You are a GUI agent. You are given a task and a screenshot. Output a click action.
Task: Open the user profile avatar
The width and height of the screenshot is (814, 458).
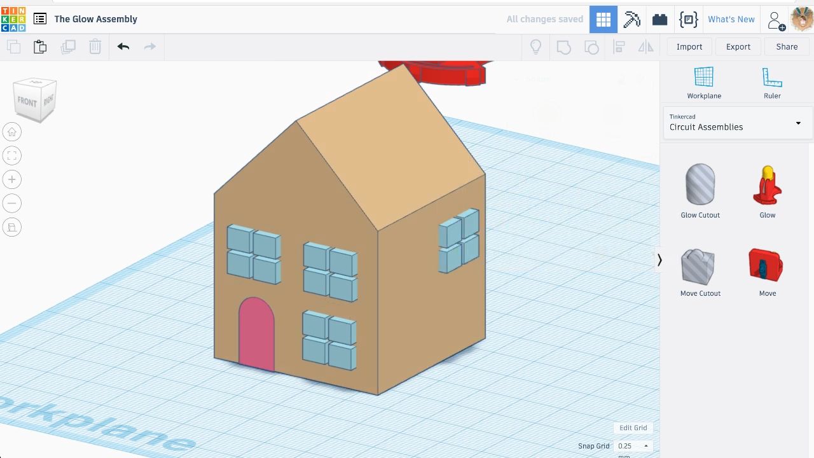click(x=802, y=19)
